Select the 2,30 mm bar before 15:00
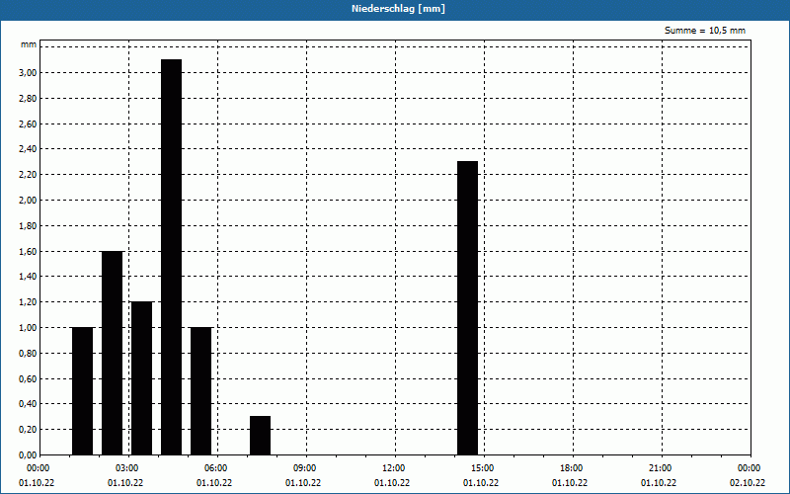Viewport: 790px width, 494px height. (467, 308)
